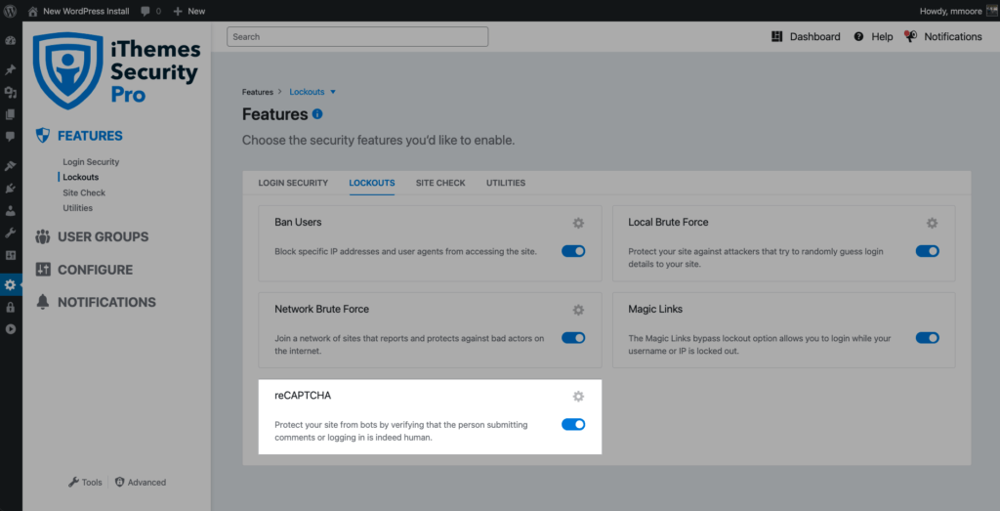The image size is (1000, 511).
Task: Open the WordPress logo menu
Action: (10, 11)
